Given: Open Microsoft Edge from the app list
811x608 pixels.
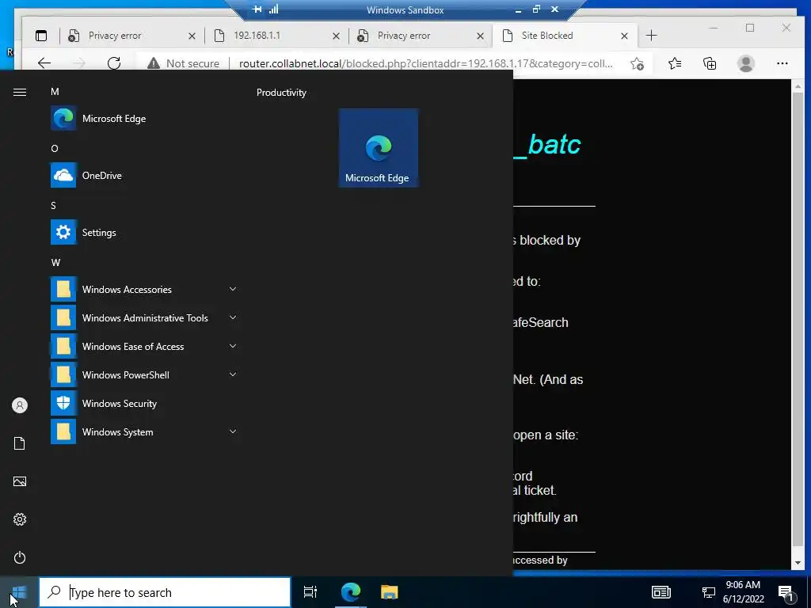Looking at the screenshot, I should tap(144, 119).
